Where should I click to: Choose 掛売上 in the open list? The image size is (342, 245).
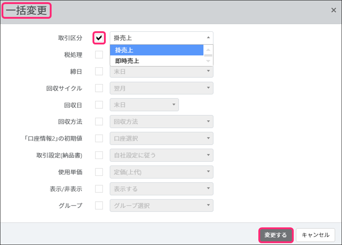coord(157,50)
